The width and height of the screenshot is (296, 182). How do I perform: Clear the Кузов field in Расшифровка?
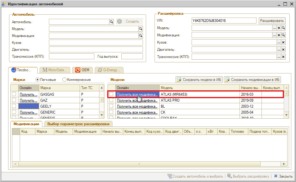(x=283, y=43)
